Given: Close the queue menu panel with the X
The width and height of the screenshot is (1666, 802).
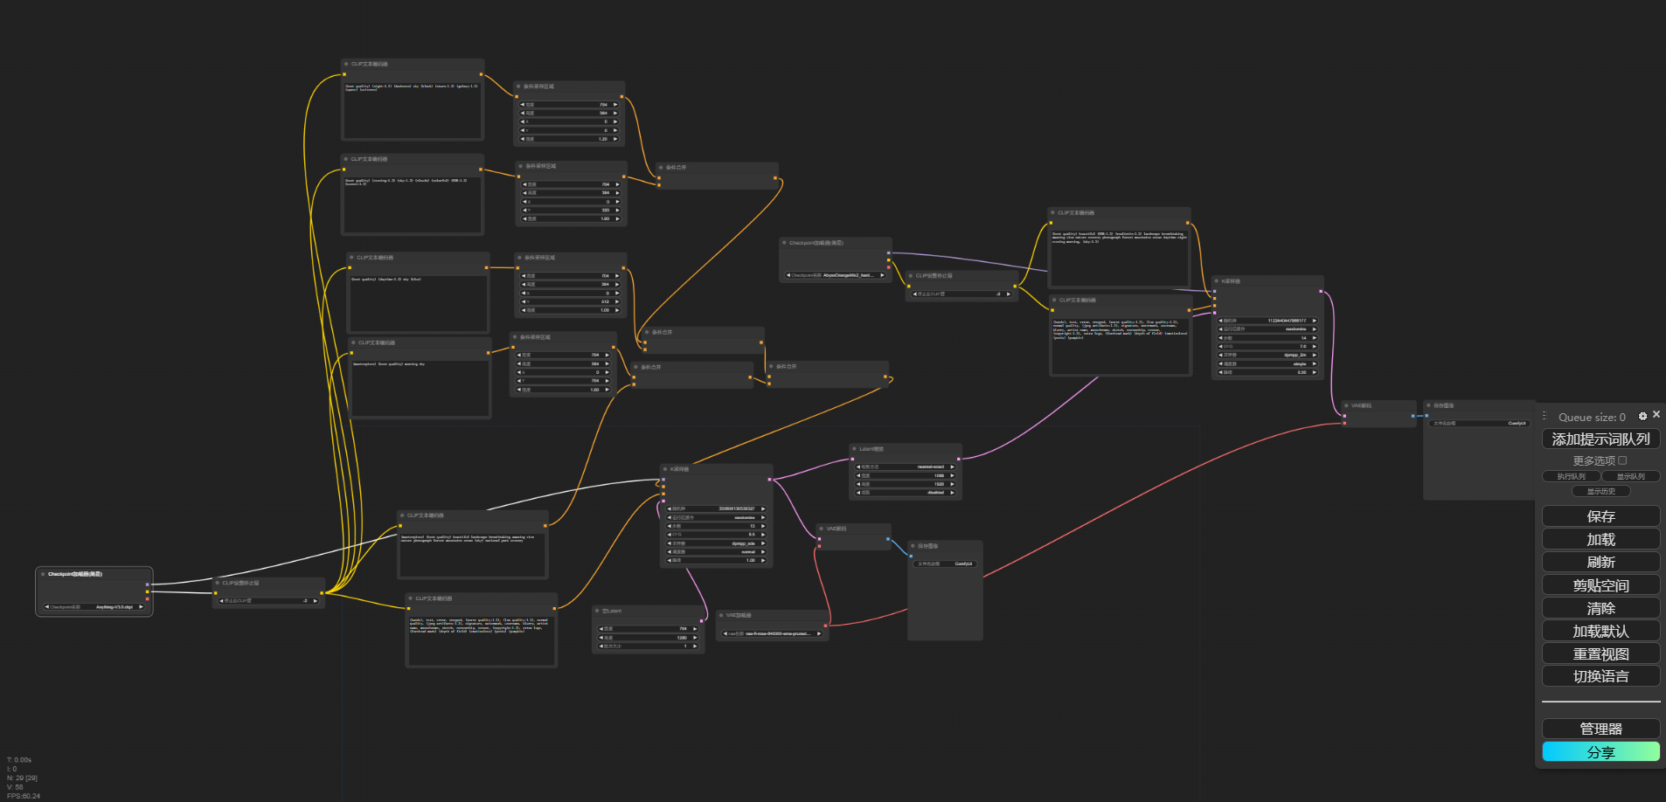Looking at the screenshot, I should tap(1656, 415).
